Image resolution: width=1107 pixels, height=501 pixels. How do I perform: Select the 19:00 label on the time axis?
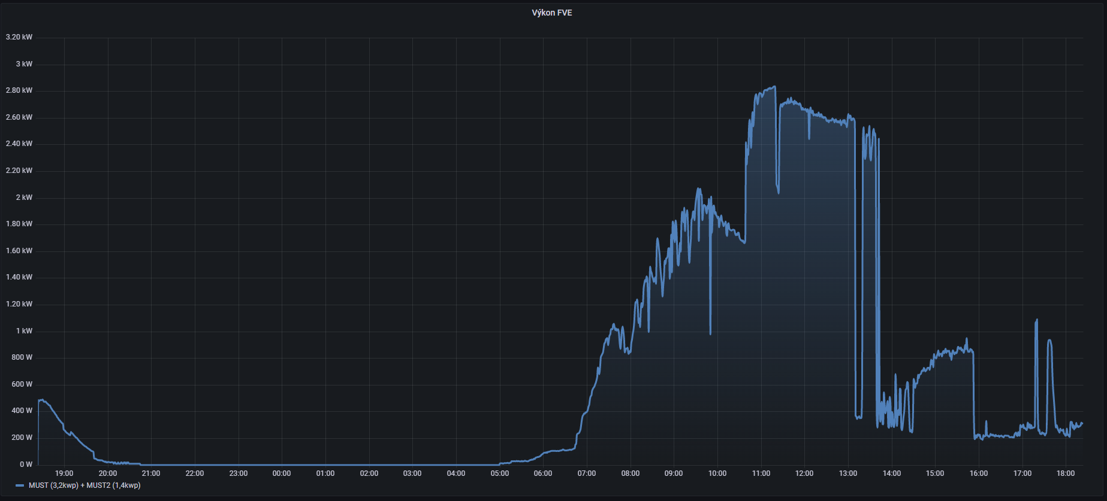[64, 473]
